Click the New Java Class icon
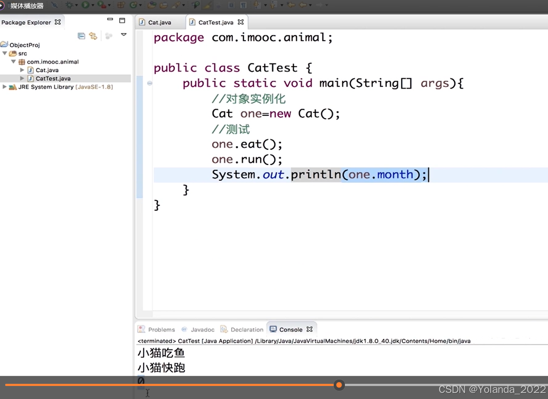The width and height of the screenshot is (548, 399). pyautogui.click(x=133, y=5)
